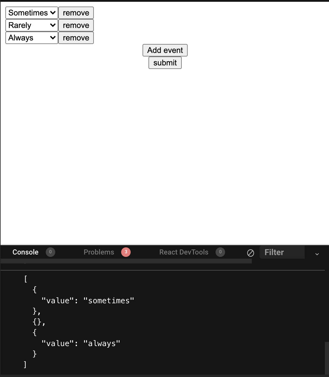Switch to the Problems tab

(99, 252)
